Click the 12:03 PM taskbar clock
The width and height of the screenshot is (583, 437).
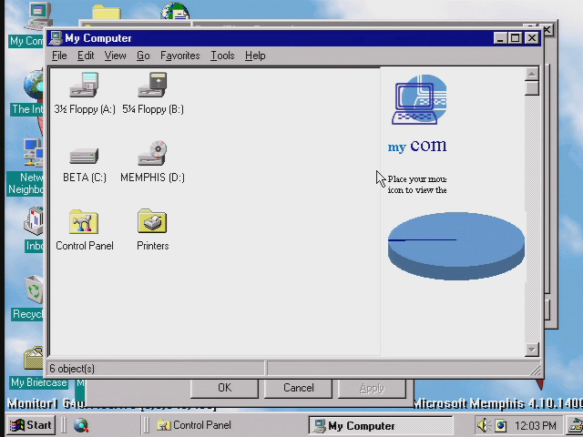tap(536, 425)
